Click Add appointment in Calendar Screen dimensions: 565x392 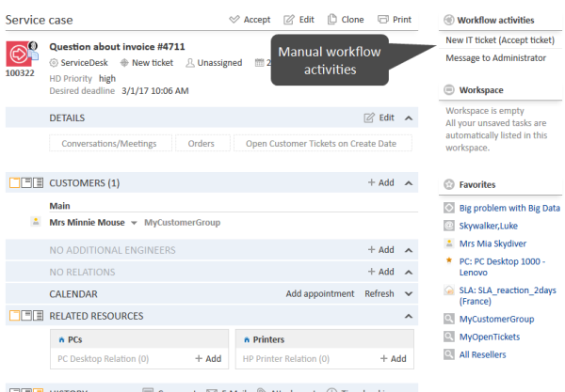point(320,294)
